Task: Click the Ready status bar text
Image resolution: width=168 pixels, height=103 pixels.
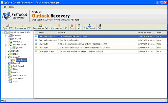Action: pyautogui.click(x=3, y=101)
